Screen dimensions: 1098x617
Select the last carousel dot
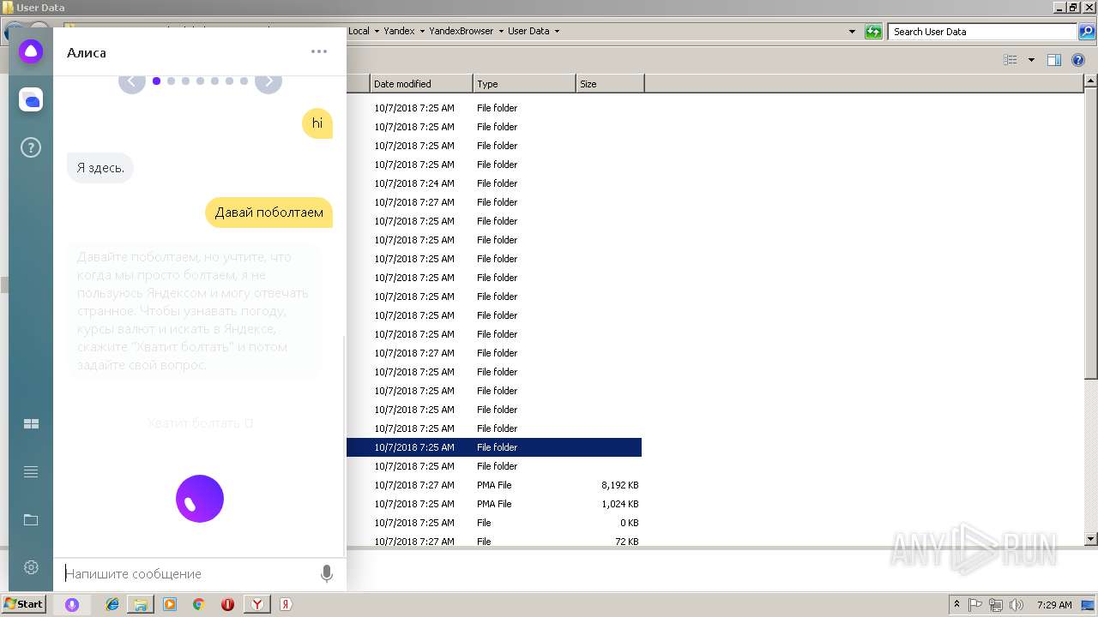click(244, 81)
